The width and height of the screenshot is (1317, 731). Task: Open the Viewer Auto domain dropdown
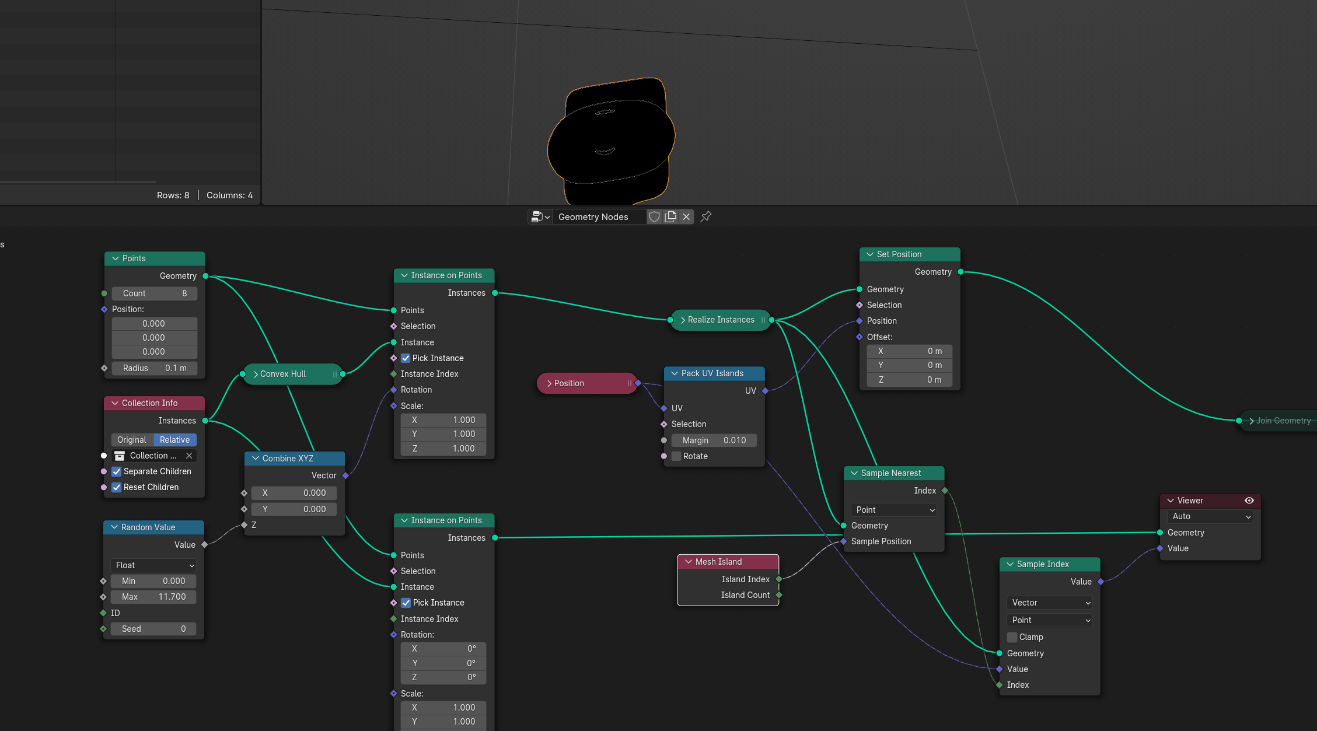pos(1210,516)
